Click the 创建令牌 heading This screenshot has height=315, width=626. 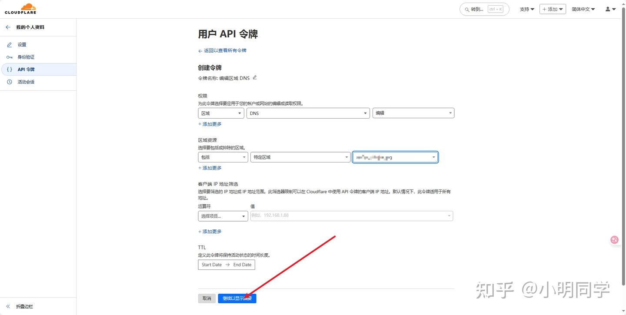(x=210, y=68)
